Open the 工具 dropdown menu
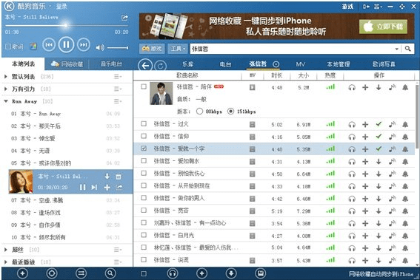This screenshot has width=420, height=280. (178, 49)
